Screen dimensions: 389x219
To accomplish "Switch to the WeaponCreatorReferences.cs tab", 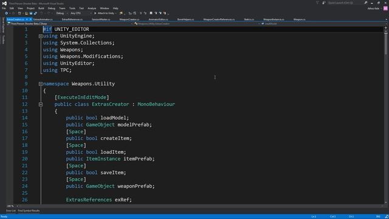I will pos(219,19).
